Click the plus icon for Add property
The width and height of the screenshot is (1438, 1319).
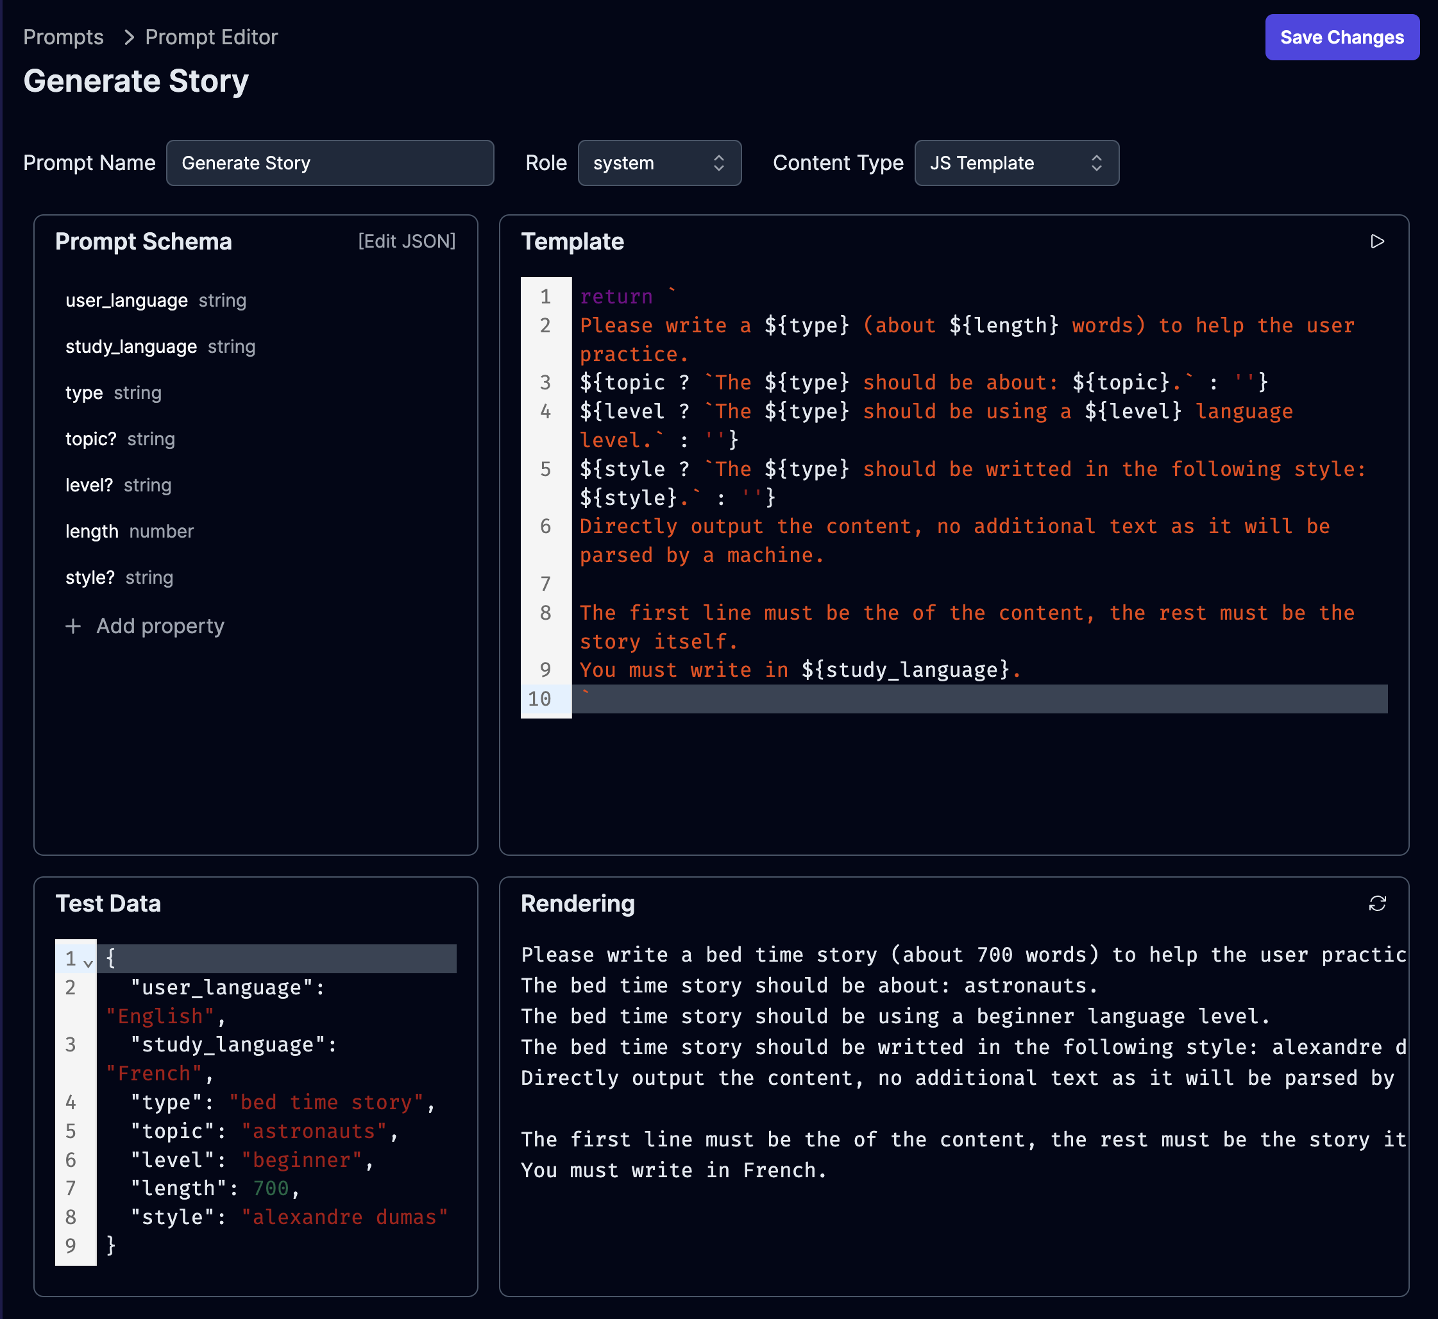72,627
